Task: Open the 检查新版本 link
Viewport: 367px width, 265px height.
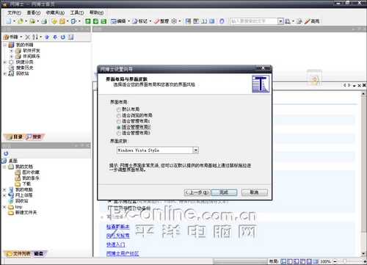Action: tap(118, 227)
